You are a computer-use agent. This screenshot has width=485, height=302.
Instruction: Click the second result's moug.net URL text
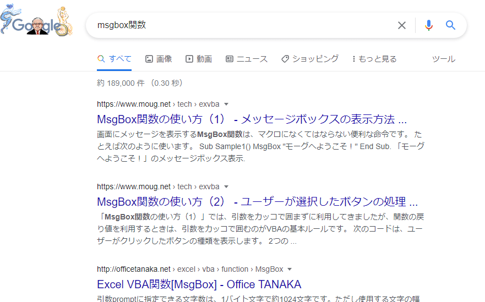[158, 186]
